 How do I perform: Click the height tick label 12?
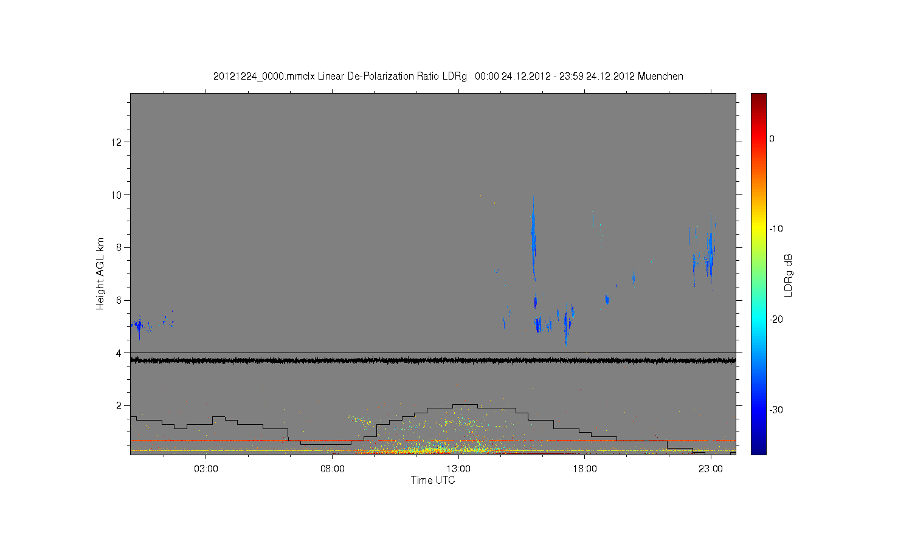pyautogui.click(x=117, y=142)
